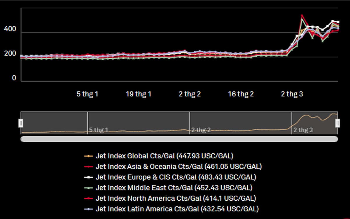Click the lavender Latin America legend marker
The height and width of the screenshot is (219, 350).
point(88,209)
